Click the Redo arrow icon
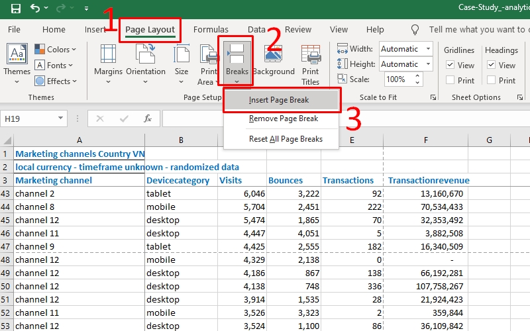Screen dimensions: 530x331 coord(61,8)
